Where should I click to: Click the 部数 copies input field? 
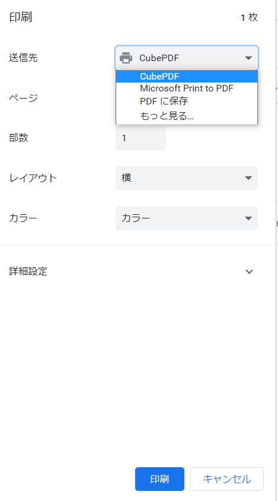140,138
